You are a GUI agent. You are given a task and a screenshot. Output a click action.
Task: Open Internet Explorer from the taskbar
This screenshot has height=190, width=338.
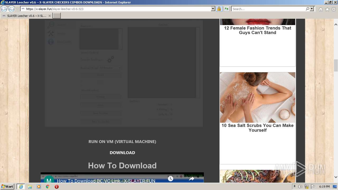click(x=21, y=187)
